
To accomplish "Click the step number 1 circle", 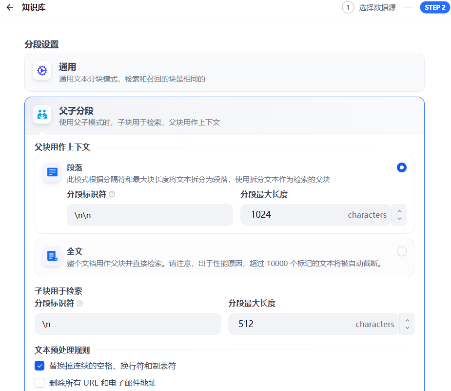I will (348, 7).
